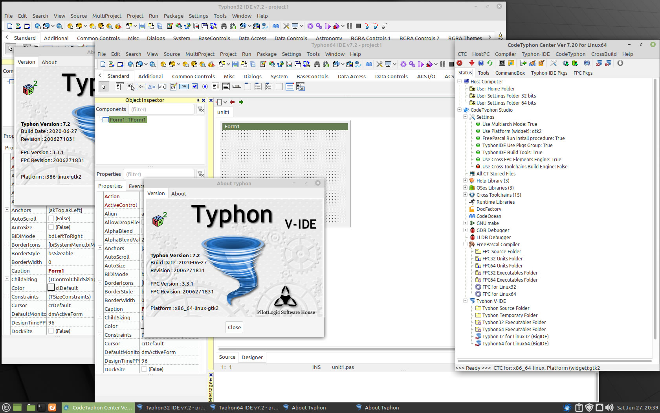Click green forward arrow in source editor toolbar
The height and width of the screenshot is (413, 660).
pyautogui.click(x=241, y=102)
